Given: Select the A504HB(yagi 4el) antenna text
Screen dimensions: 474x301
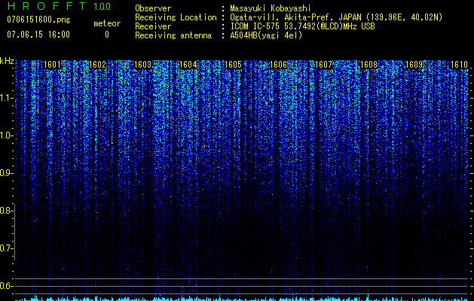Looking at the screenshot, I should tap(266, 35).
